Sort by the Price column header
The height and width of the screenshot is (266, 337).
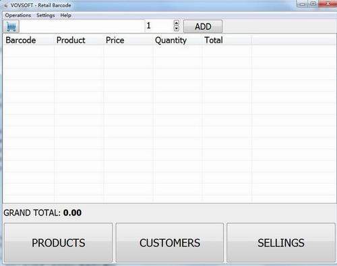tap(128, 40)
